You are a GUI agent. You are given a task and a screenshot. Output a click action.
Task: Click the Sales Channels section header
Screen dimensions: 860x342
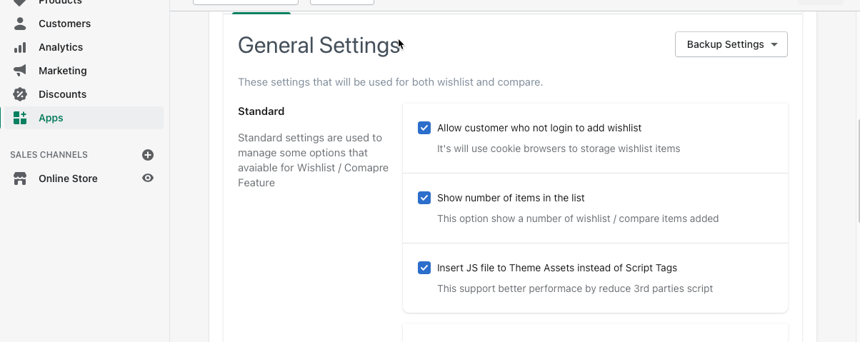coord(49,155)
